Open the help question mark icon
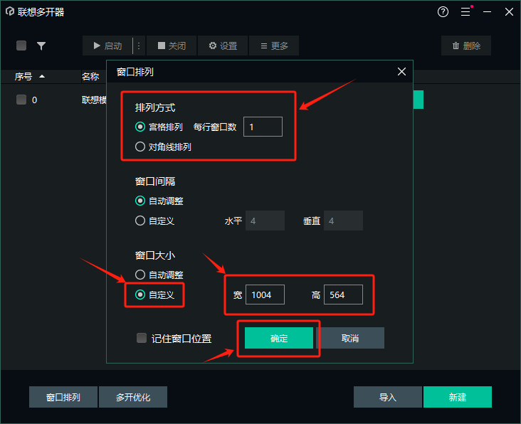521x424 pixels. coord(443,12)
